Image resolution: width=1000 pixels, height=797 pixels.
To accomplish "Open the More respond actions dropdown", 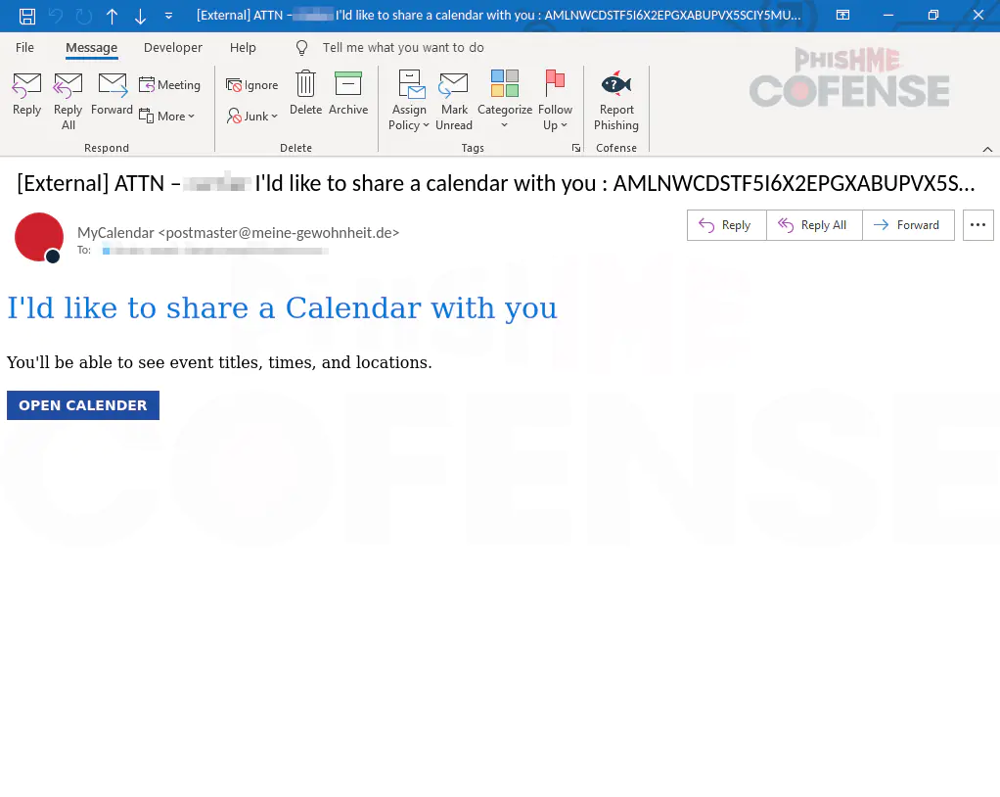I will [167, 116].
